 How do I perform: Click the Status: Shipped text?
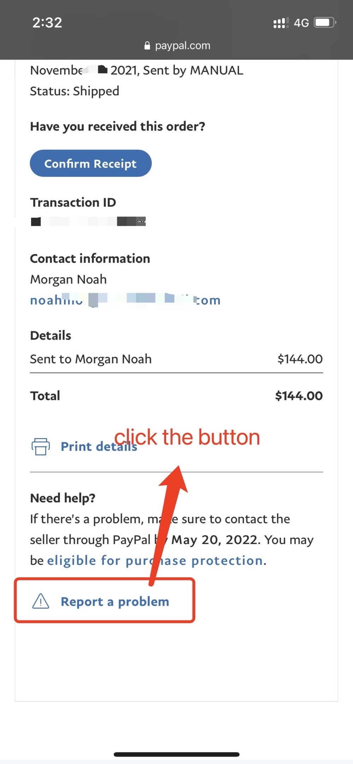pyautogui.click(x=74, y=91)
